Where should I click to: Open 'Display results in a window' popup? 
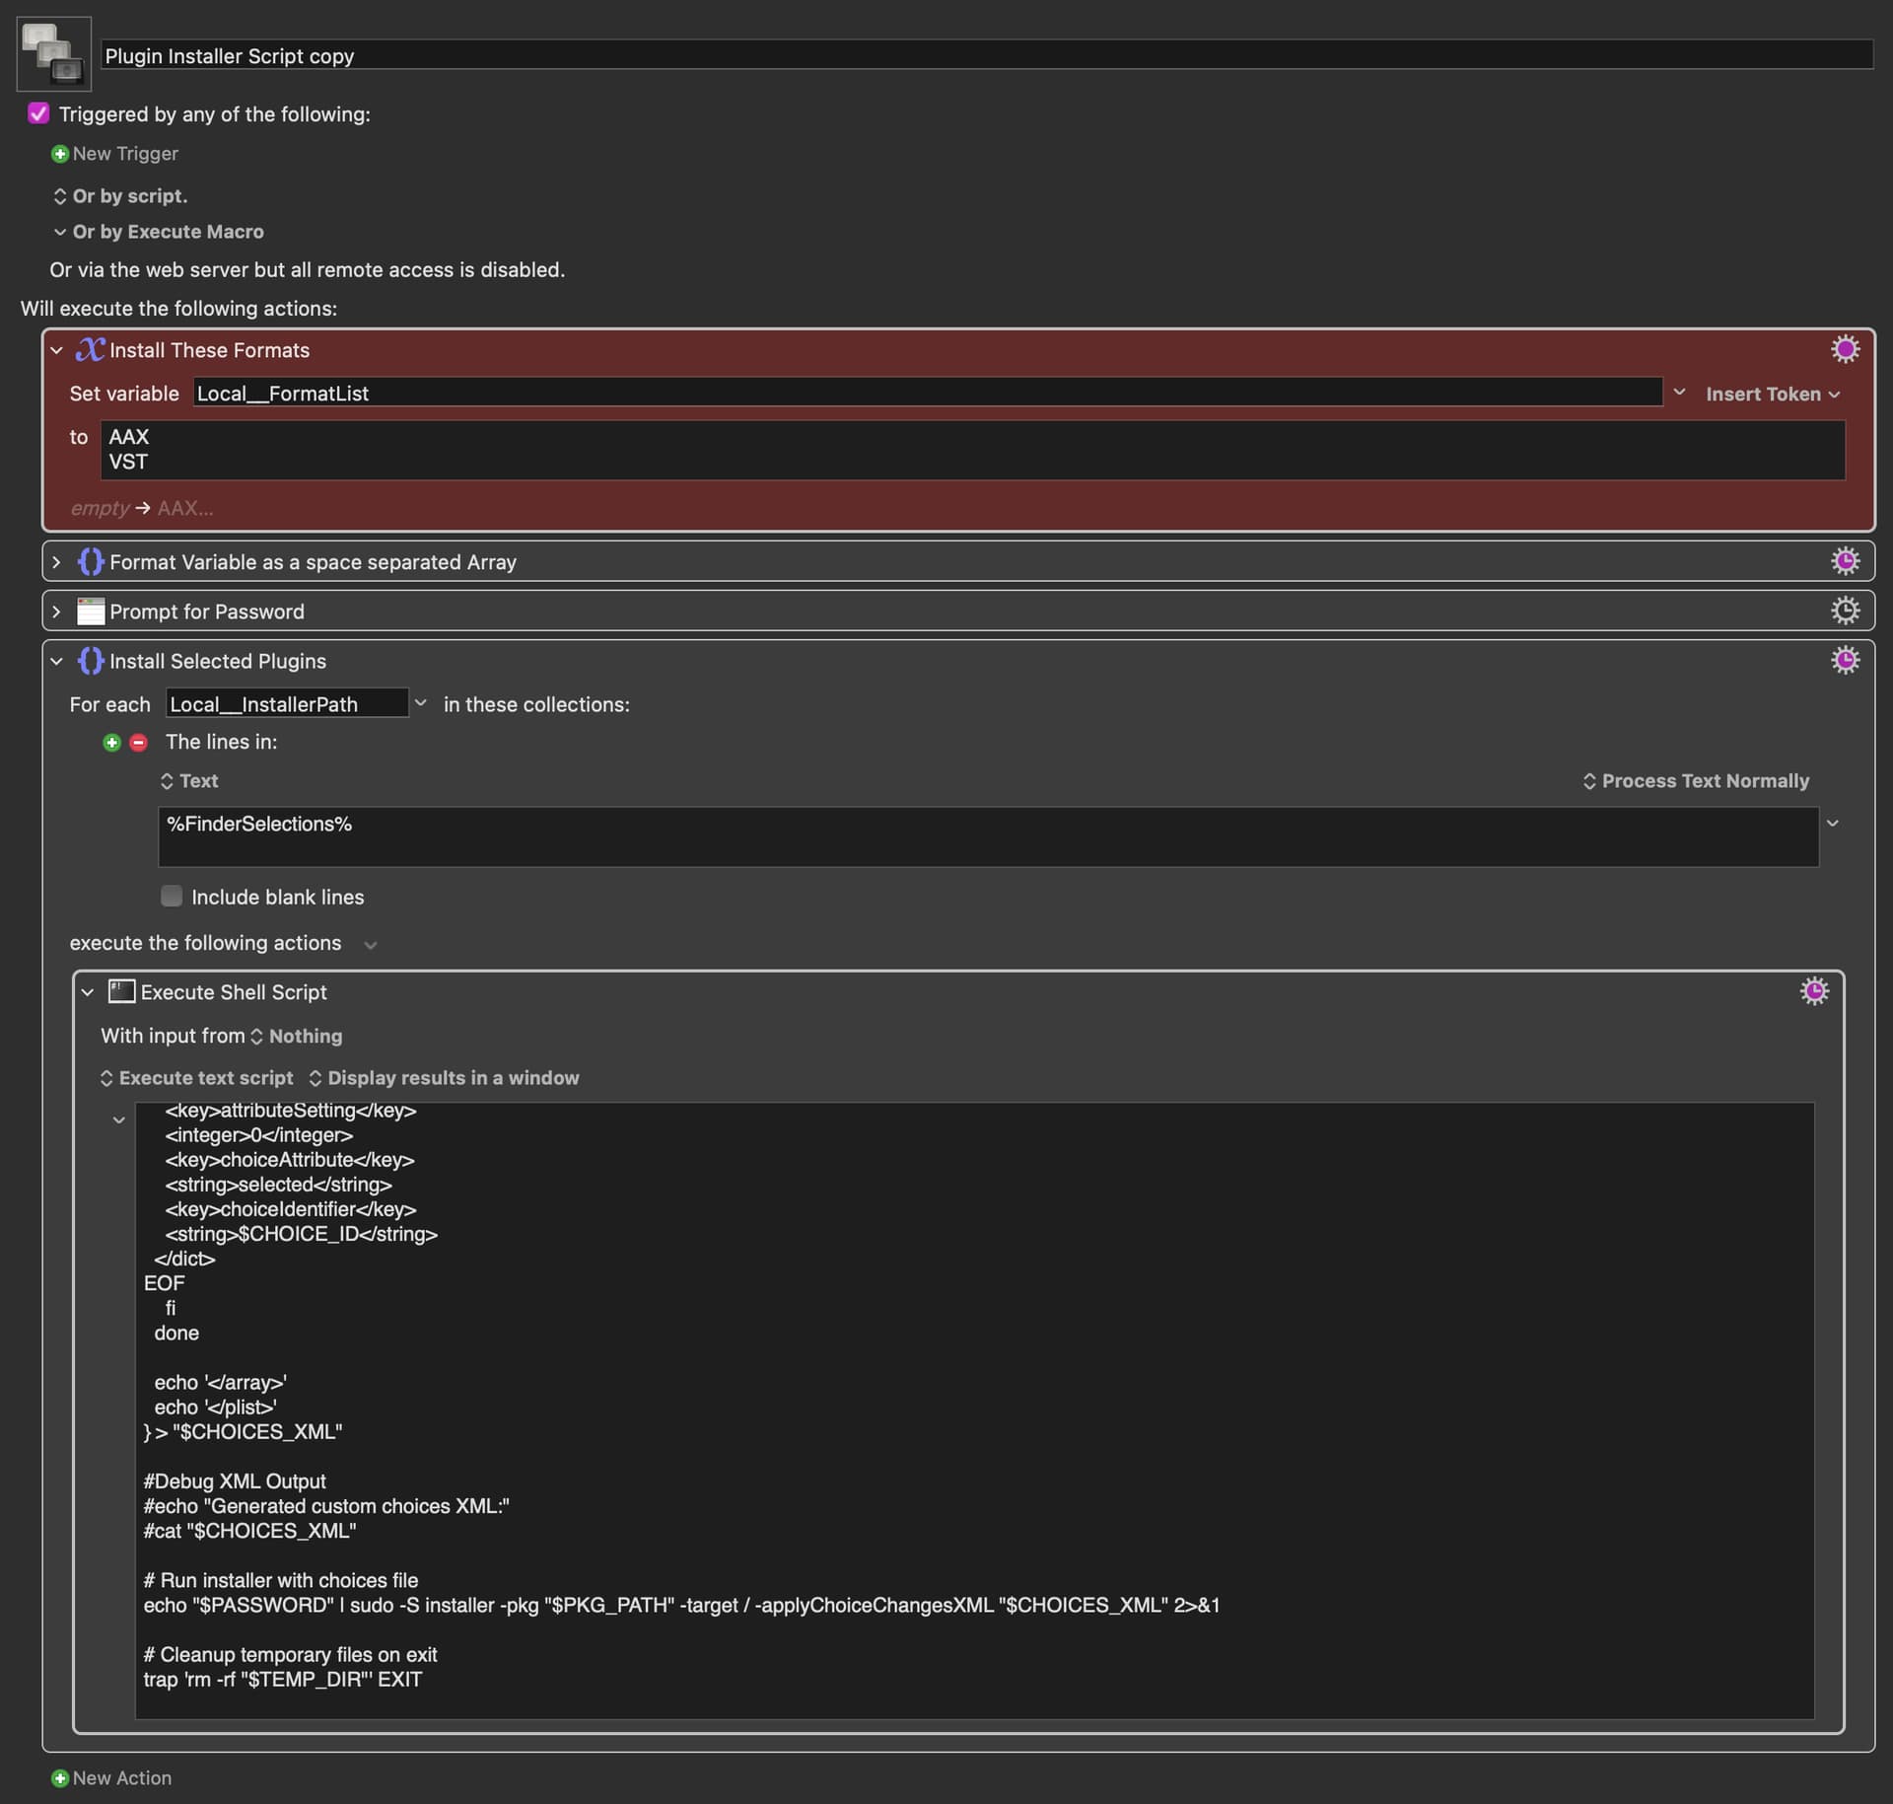coord(444,1078)
